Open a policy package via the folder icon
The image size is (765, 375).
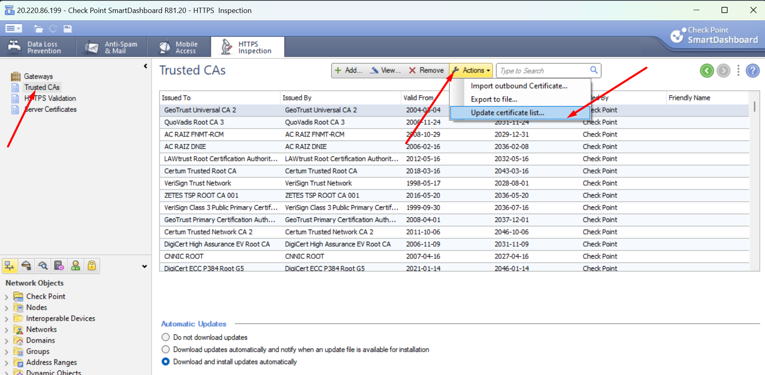[39, 28]
